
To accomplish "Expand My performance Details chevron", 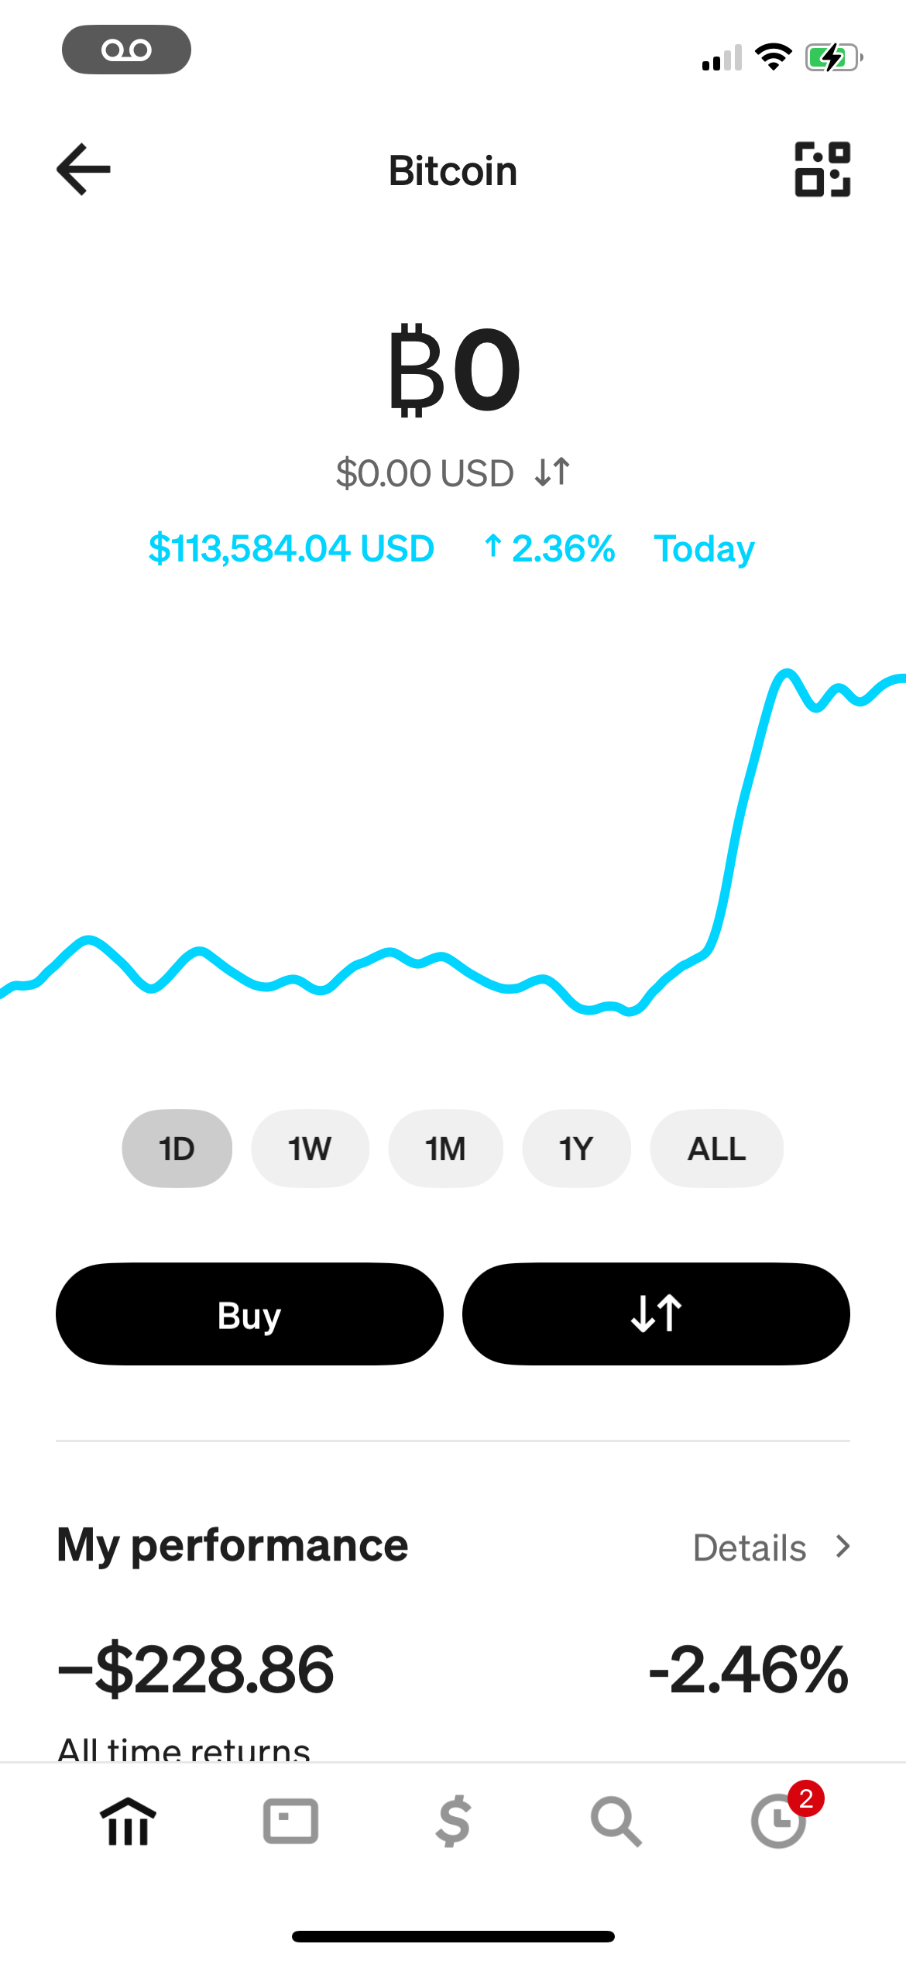I will click(843, 1547).
